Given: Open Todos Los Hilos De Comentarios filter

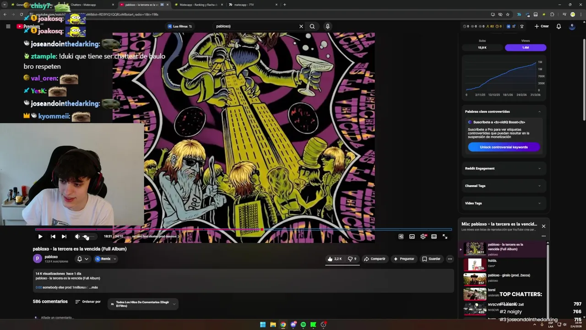Looking at the screenshot, I should [143, 304].
